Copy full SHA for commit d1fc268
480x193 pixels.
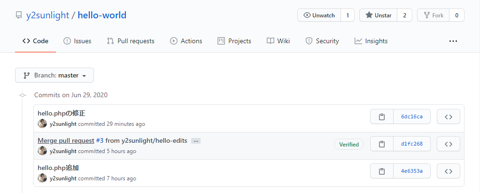point(382,144)
